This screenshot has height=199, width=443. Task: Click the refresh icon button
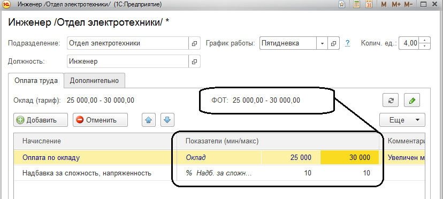point(391,101)
